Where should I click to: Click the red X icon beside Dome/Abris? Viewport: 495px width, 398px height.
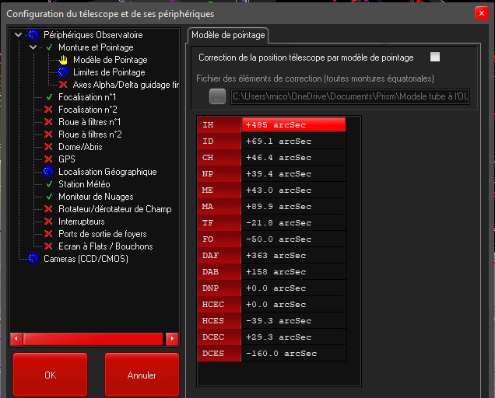pos(48,147)
